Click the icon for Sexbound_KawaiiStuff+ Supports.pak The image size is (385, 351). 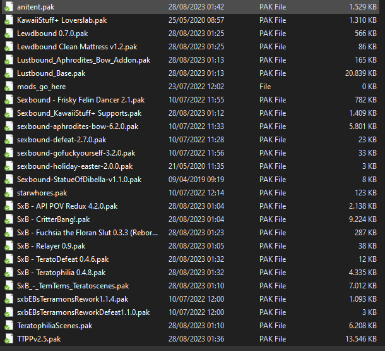(9, 113)
